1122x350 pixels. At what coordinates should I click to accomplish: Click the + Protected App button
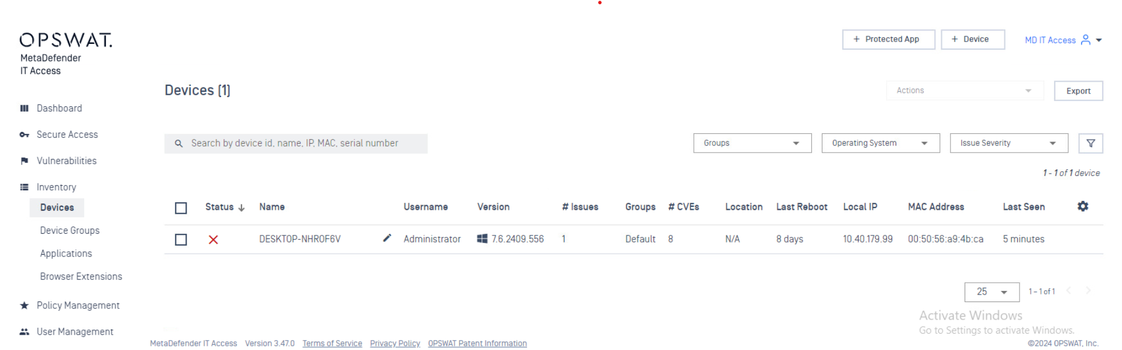click(889, 39)
